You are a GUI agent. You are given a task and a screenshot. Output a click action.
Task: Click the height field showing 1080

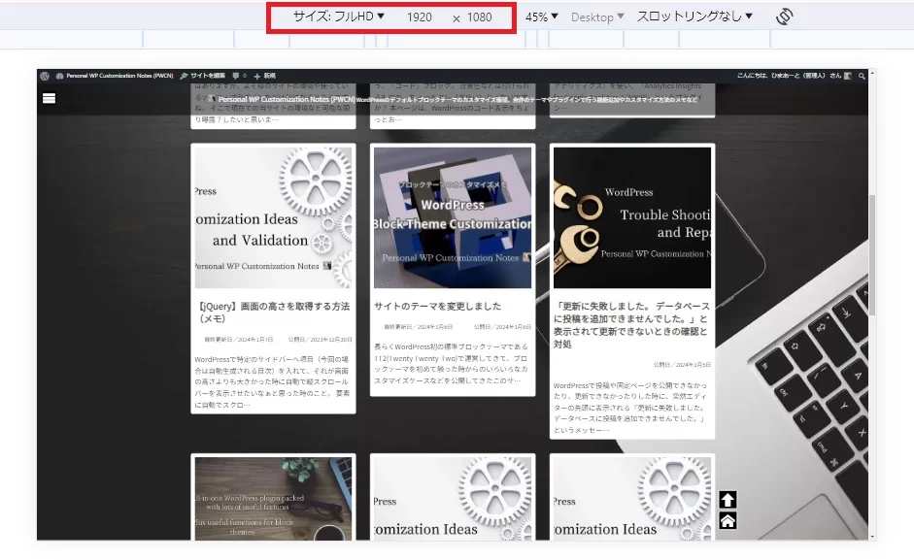[480, 17]
